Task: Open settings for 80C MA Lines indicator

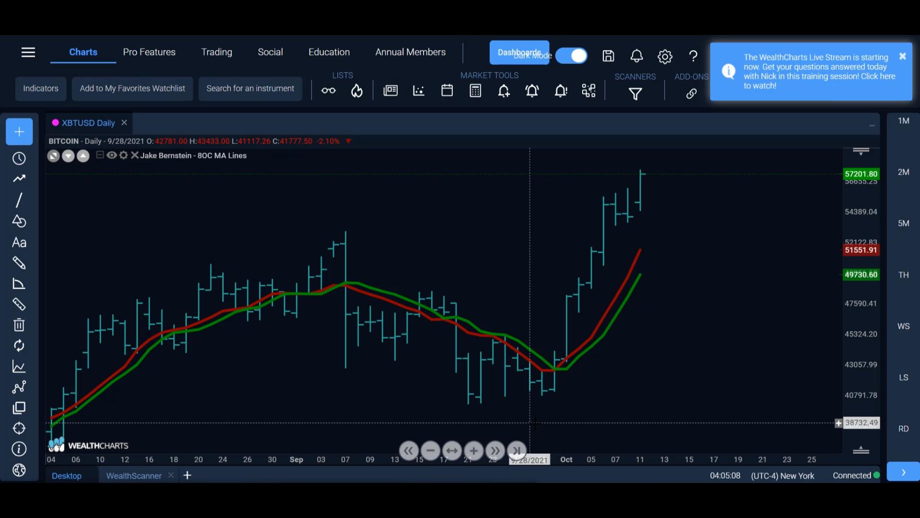Action: (124, 155)
